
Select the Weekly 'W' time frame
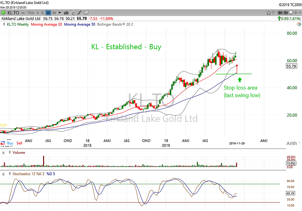[48, 13]
